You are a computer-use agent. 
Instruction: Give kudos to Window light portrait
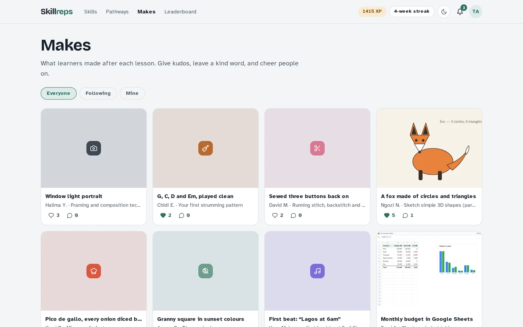coord(54,215)
